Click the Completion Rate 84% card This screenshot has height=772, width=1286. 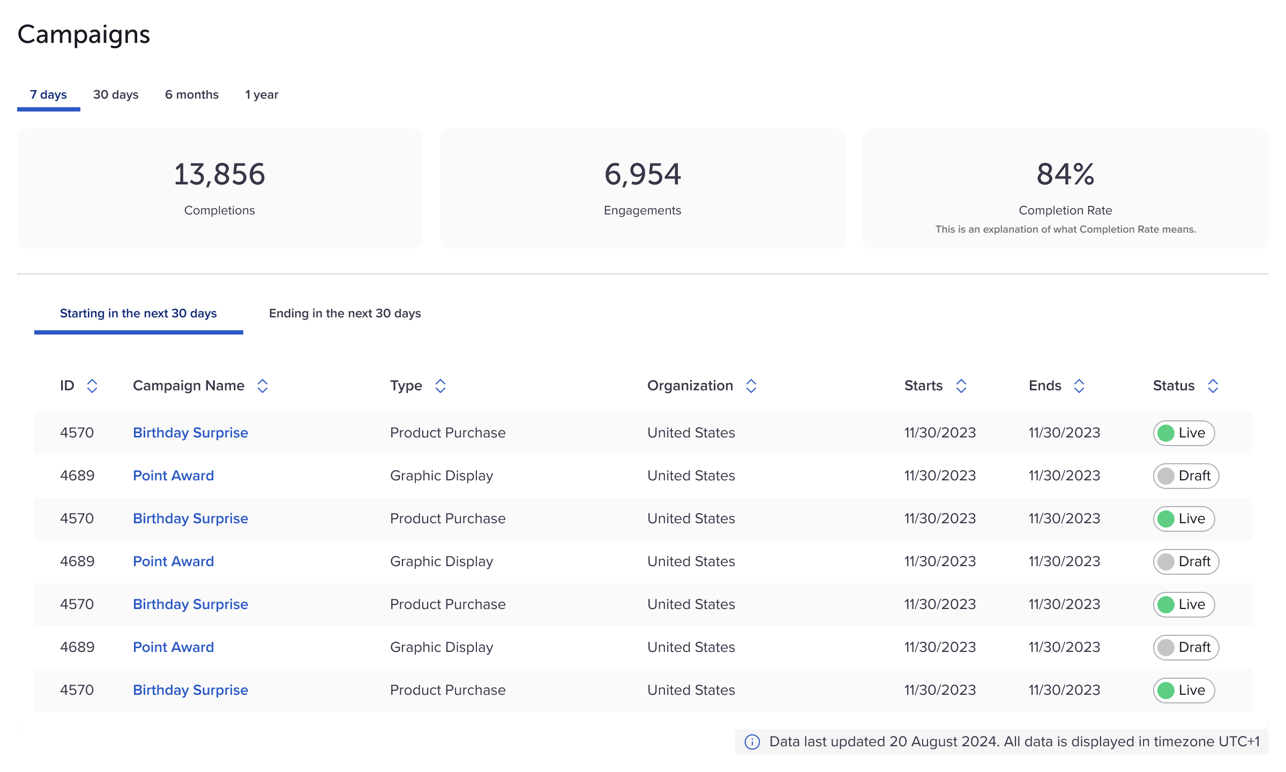[1065, 189]
